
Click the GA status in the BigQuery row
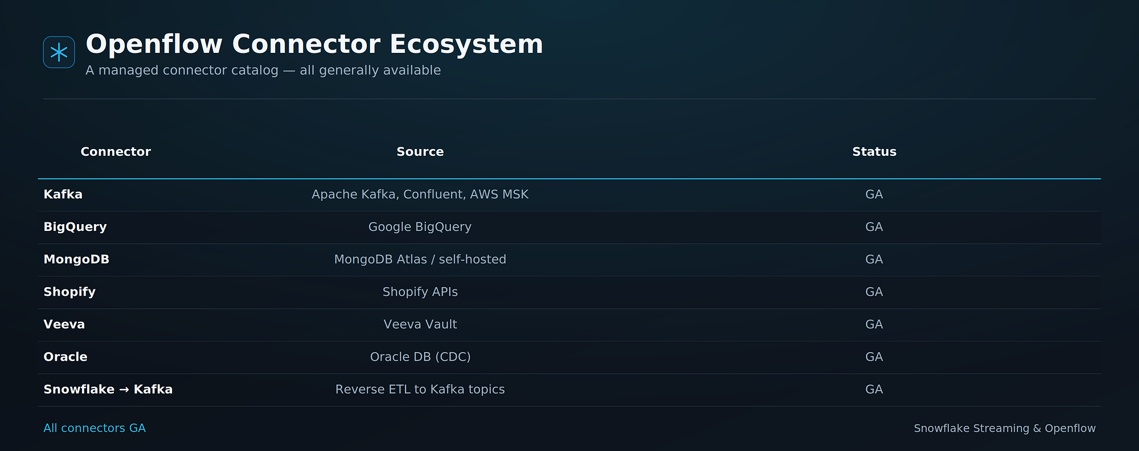(x=874, y=227)
